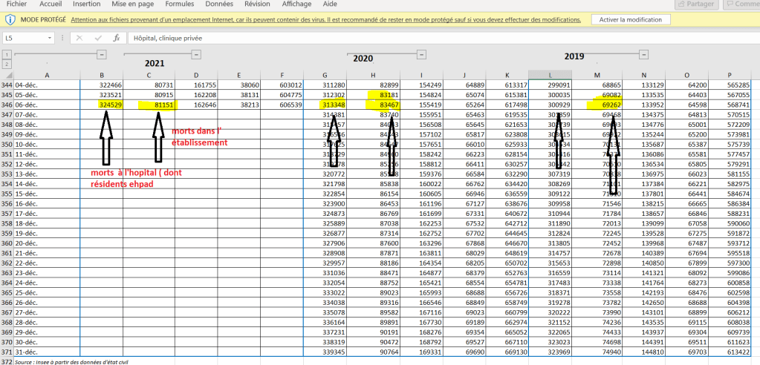Open the Données ribbon tab
Viewport: 760px width, 365px height.
pyautogui.click(x=218, y=4)
